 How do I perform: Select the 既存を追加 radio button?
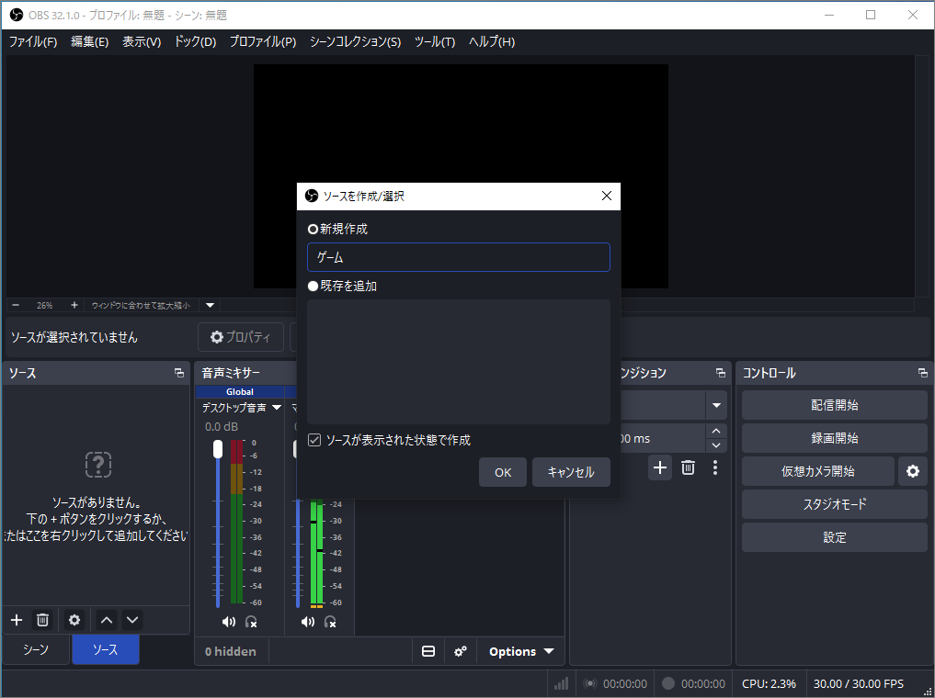pos(313,287)
